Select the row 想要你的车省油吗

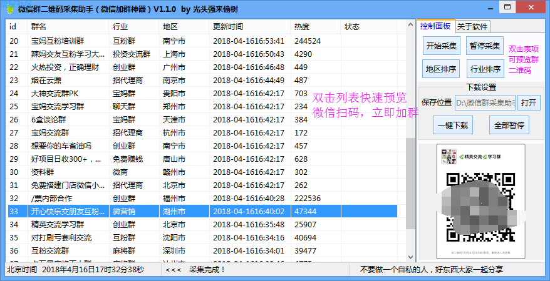tap(202, 145)
